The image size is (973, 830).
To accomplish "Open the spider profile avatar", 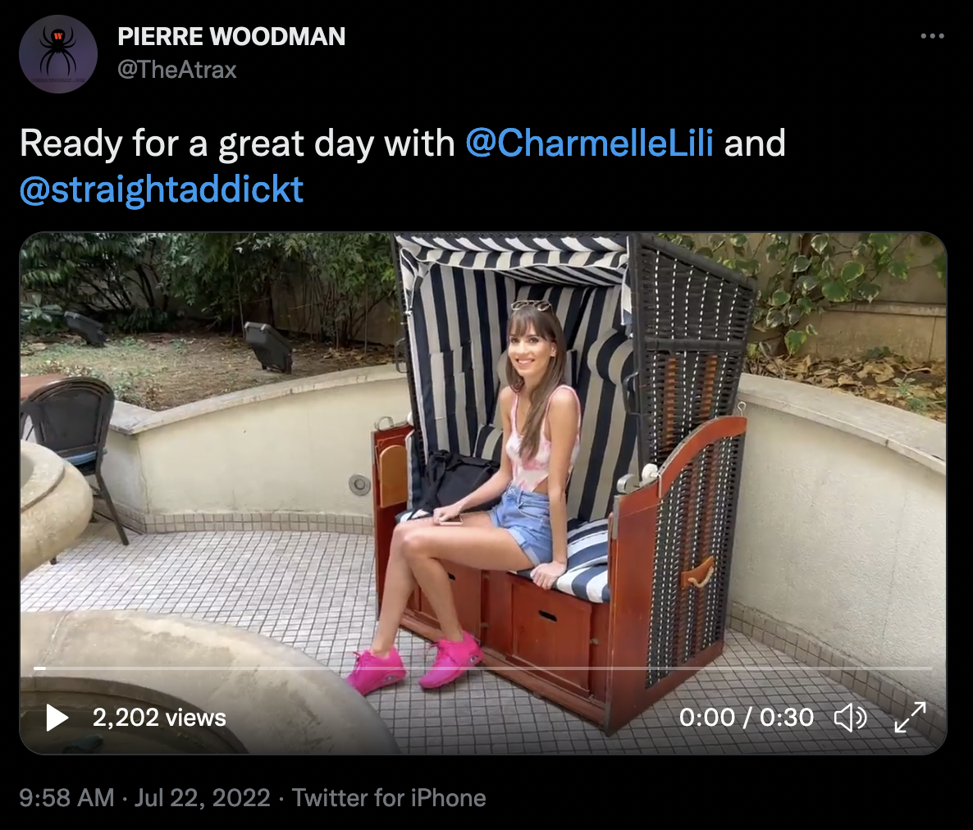I will pyautogui.click(x=58, y=54).
